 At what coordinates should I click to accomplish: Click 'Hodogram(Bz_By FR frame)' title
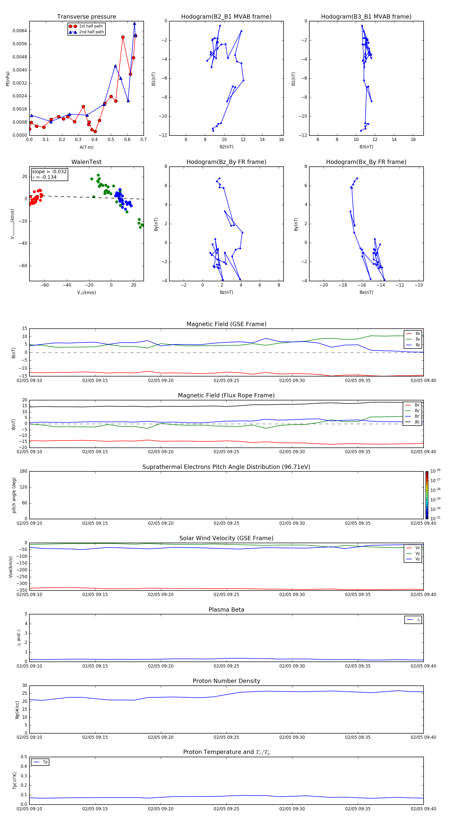click(226, 162)
